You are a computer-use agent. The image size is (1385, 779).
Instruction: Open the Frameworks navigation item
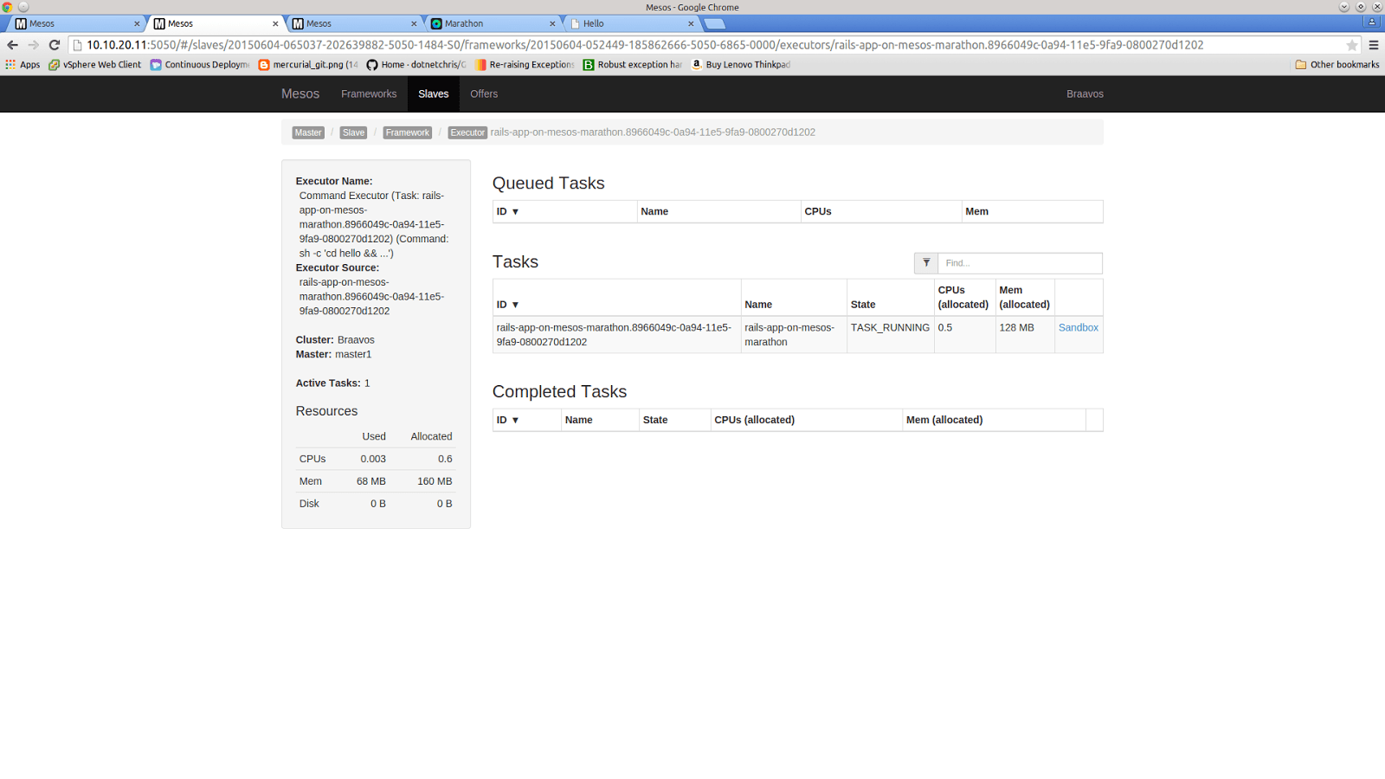(x=369, y=94)
